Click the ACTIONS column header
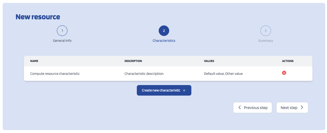Screen dimensions: 327x133 click(288, 61)
